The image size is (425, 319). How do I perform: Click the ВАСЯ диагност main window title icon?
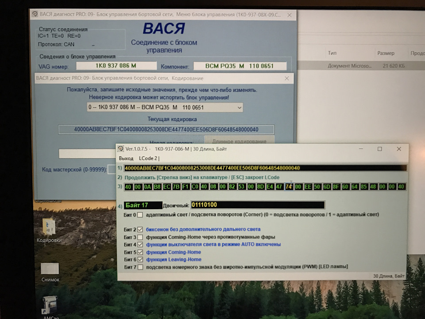click(x=35, y=14)
